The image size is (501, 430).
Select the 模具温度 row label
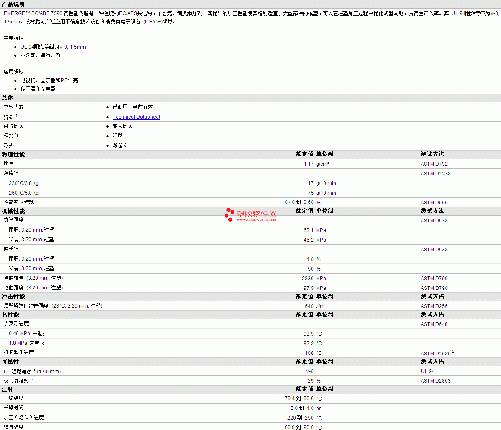tap(14, 427)
